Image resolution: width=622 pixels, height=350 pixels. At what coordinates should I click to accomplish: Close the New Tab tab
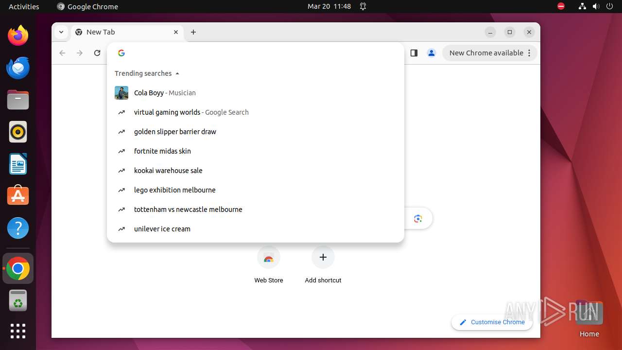[176, 32]
